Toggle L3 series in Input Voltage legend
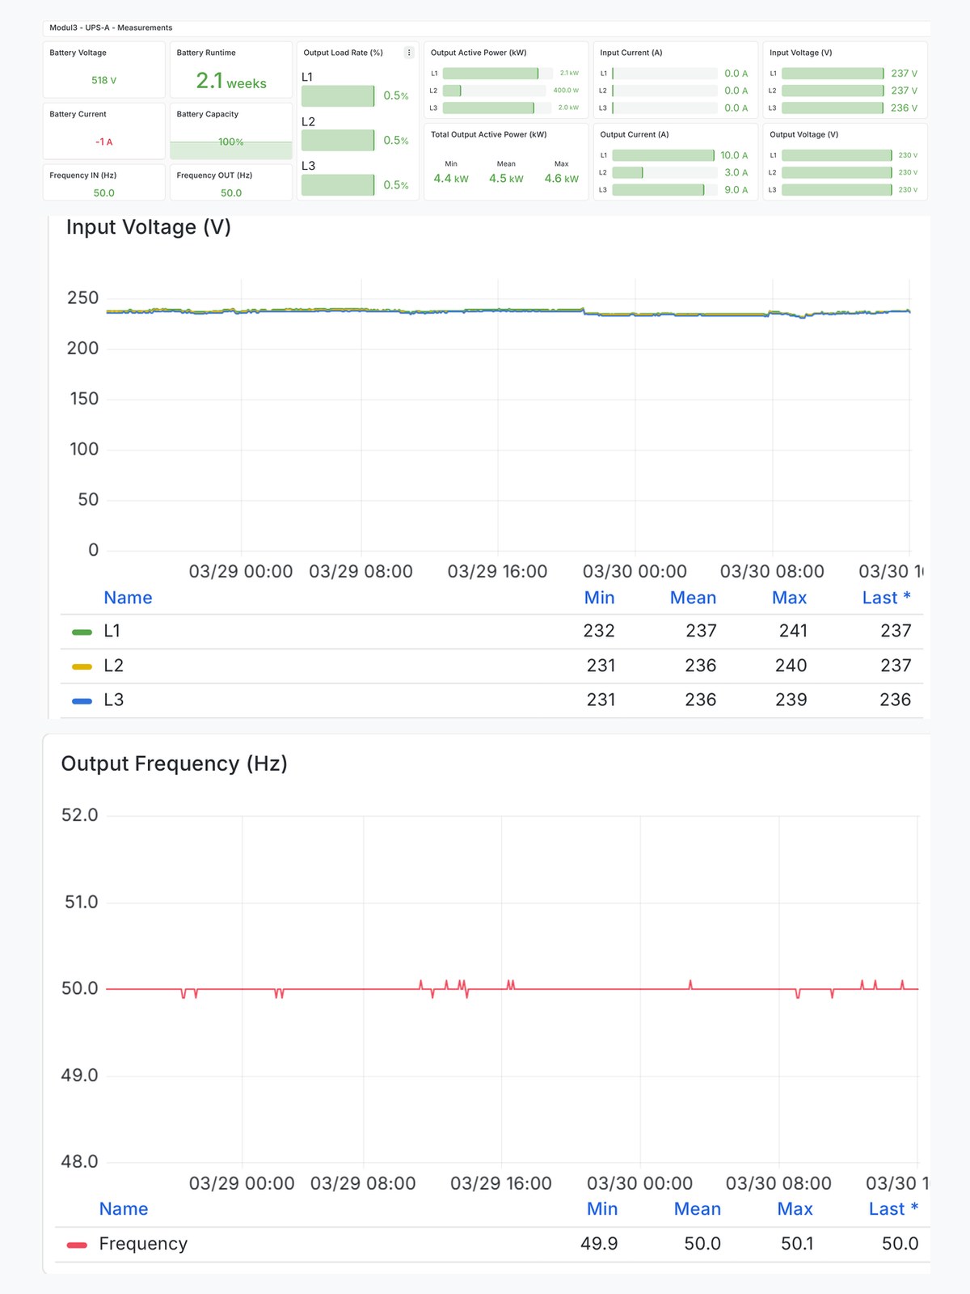The width and height of the screenshot is (970, 1294). point(113,700)
